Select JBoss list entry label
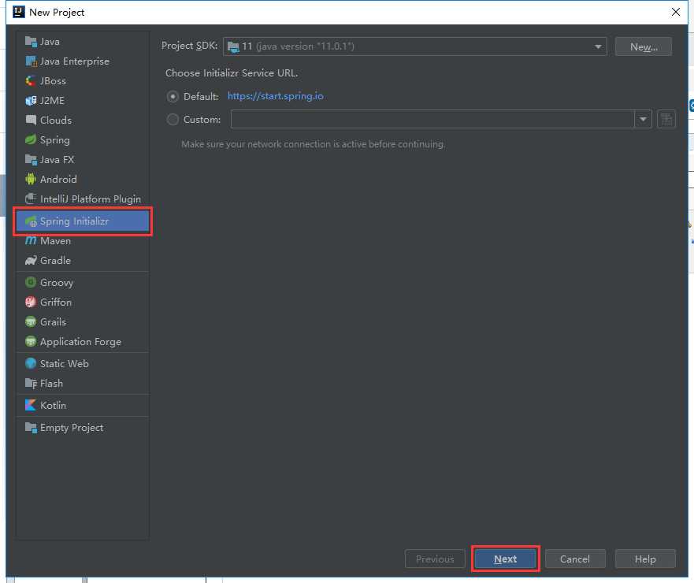 coord(53,81)
